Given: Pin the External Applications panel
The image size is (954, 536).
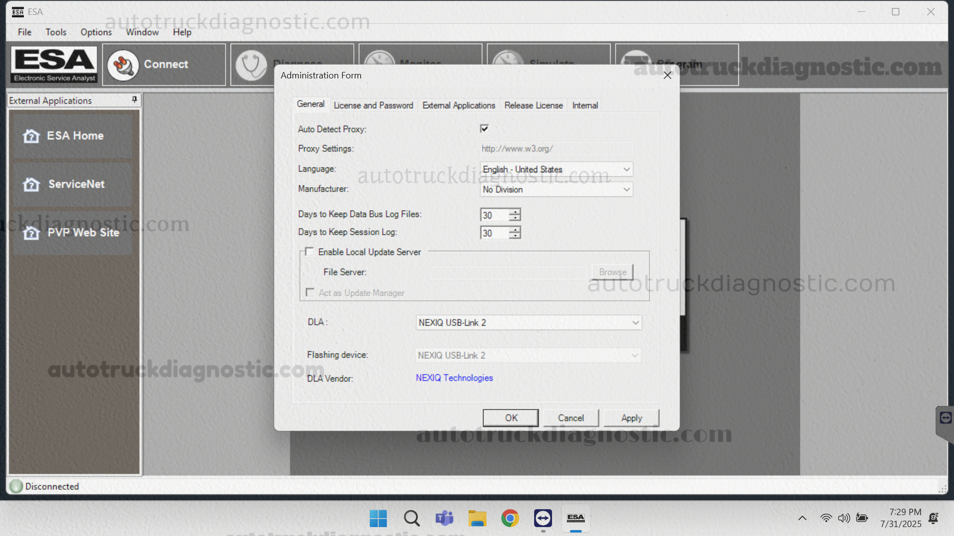Looking at the screenshot, I should [x=134, y=100].
